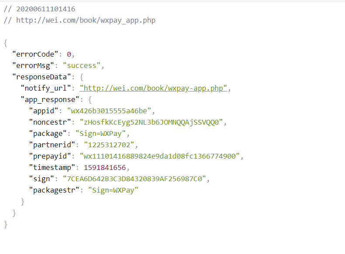
Task: Select the "notify_url" key
Action: pyautogui.click(x=46, y=88)
